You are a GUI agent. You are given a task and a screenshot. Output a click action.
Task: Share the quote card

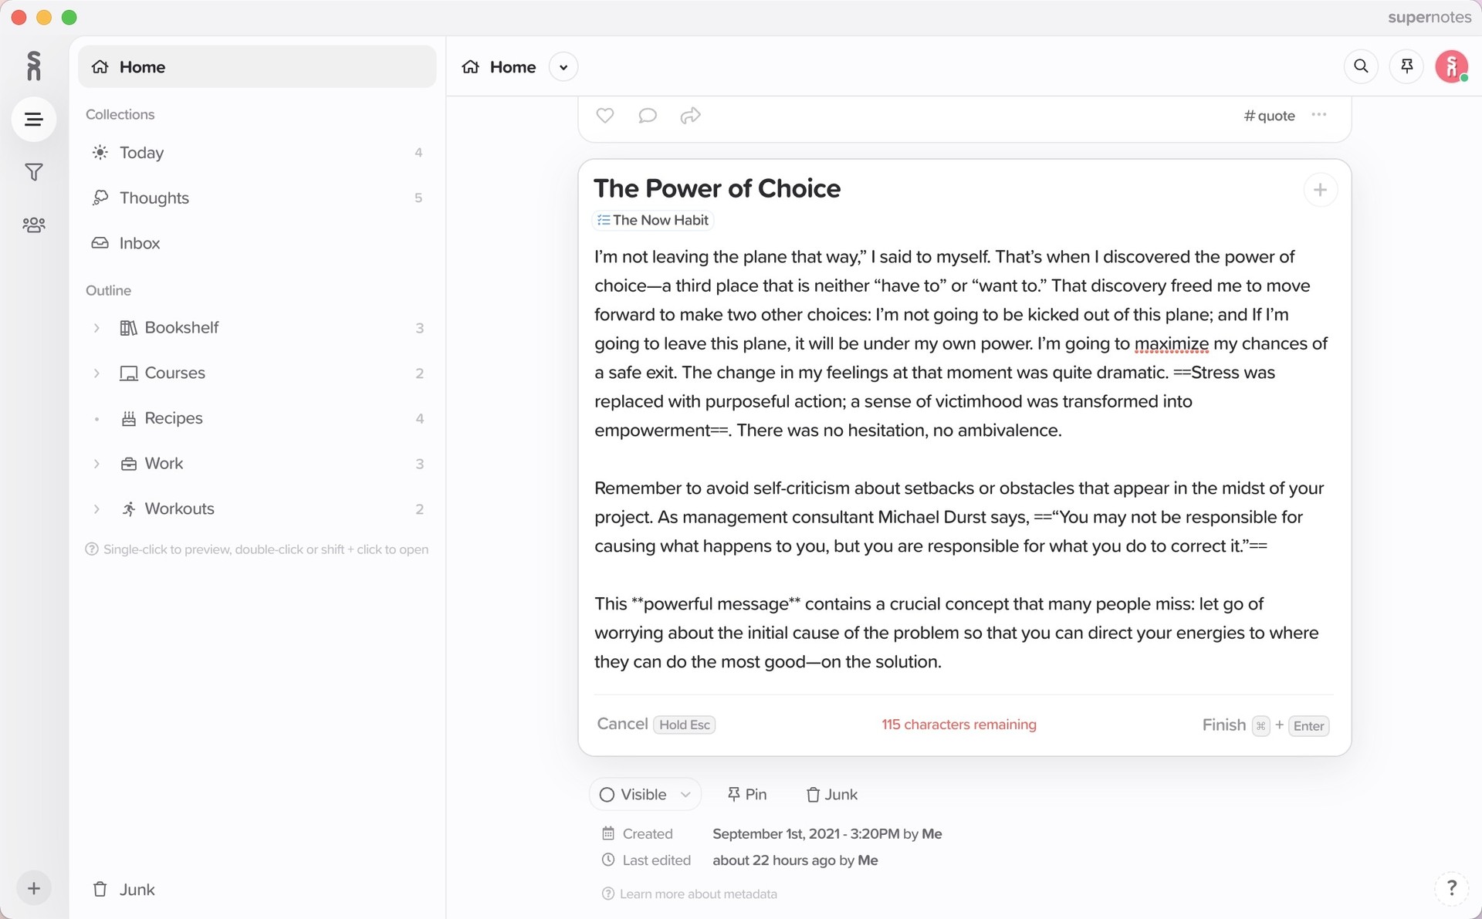(690, 116)
